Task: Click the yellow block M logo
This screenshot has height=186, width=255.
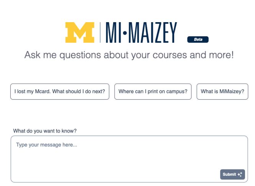Action: pyautogui.click(x=80, y=32)
